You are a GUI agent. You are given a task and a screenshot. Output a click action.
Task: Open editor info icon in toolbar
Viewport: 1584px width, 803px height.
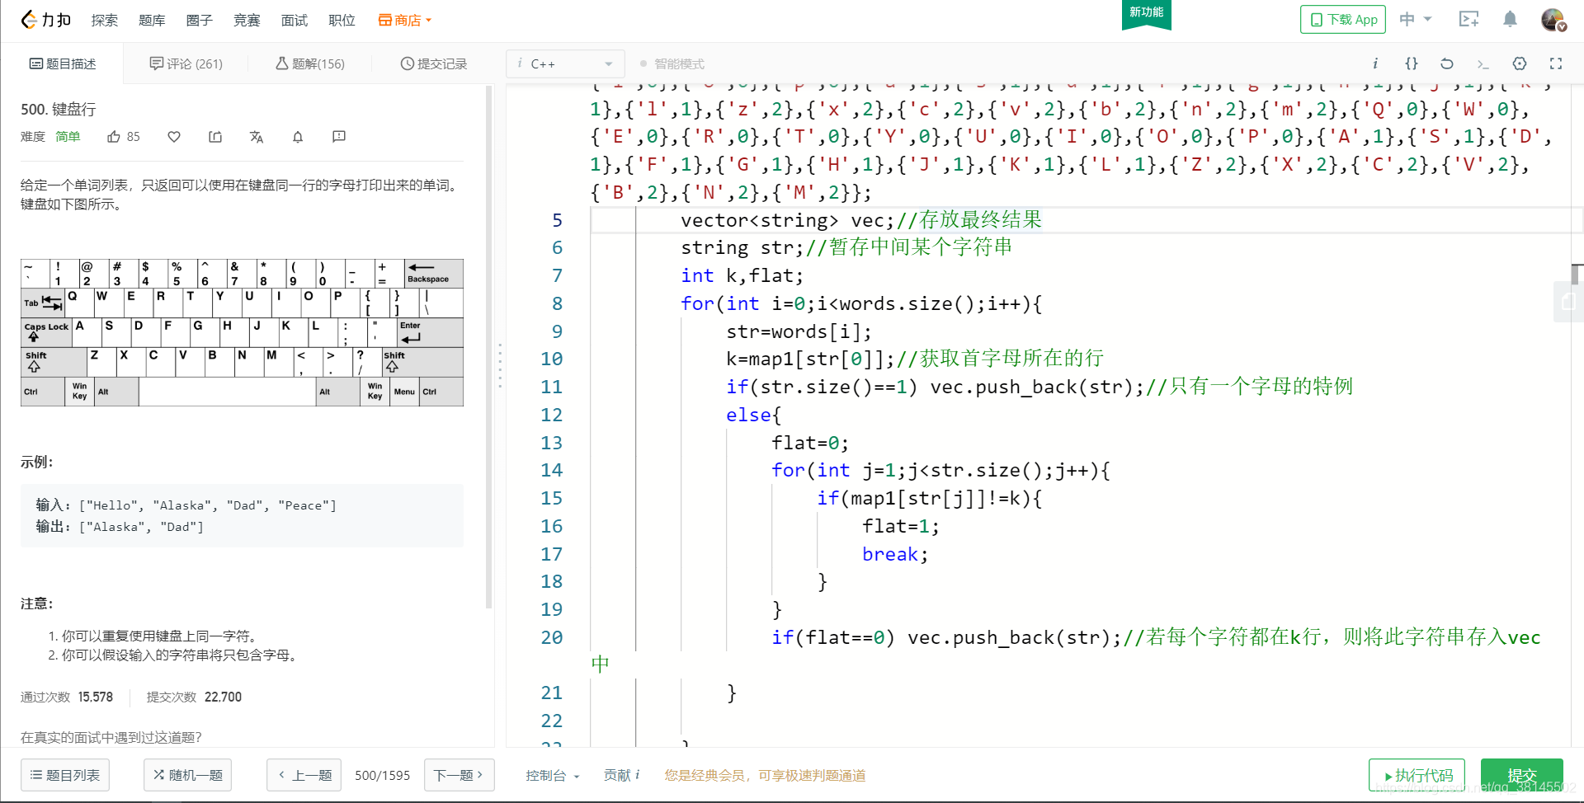[x=1375, y=63]
